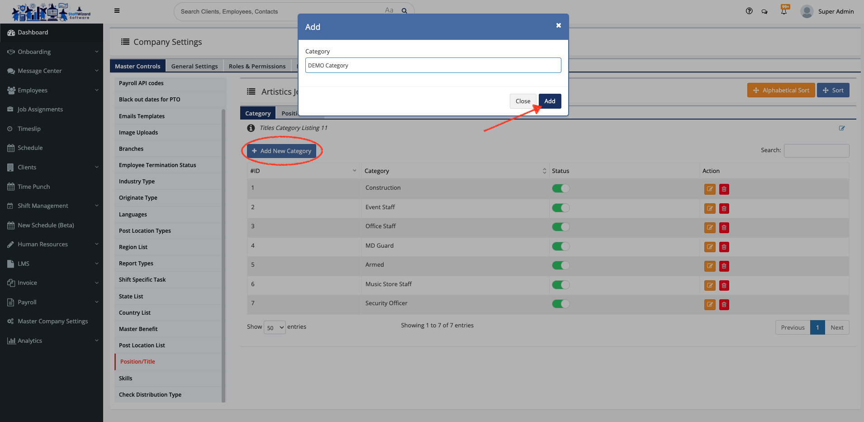Toggle the Event Staff status switch
Image resolution: width=864 pixels, height=422 pixels.
(560, 208)
